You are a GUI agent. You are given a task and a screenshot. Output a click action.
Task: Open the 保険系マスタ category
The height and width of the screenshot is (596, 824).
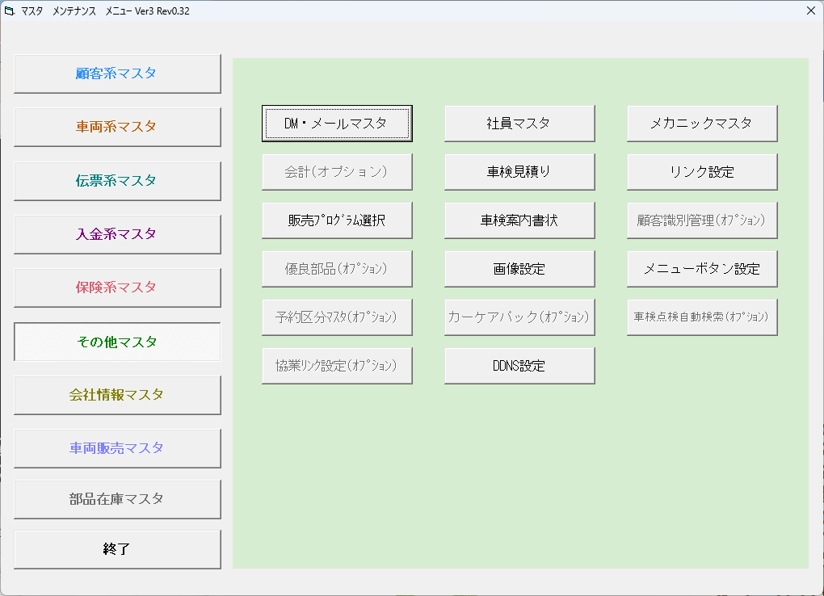pos(117,288)
